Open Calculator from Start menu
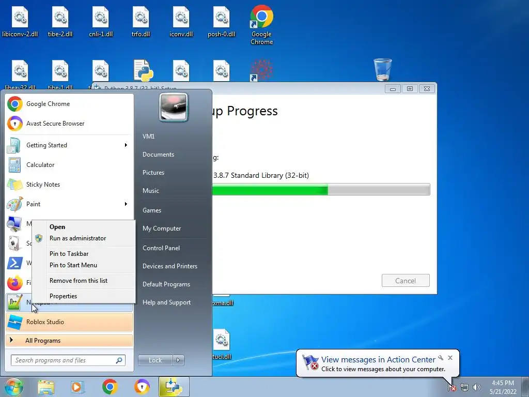This screenshot has height=397, width=529. [x=69, y=165]
